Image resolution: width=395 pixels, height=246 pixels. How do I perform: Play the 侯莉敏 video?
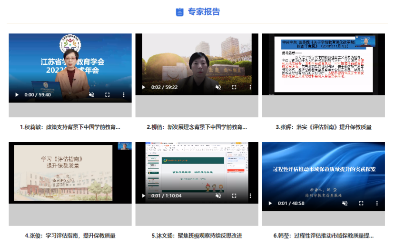17,95
